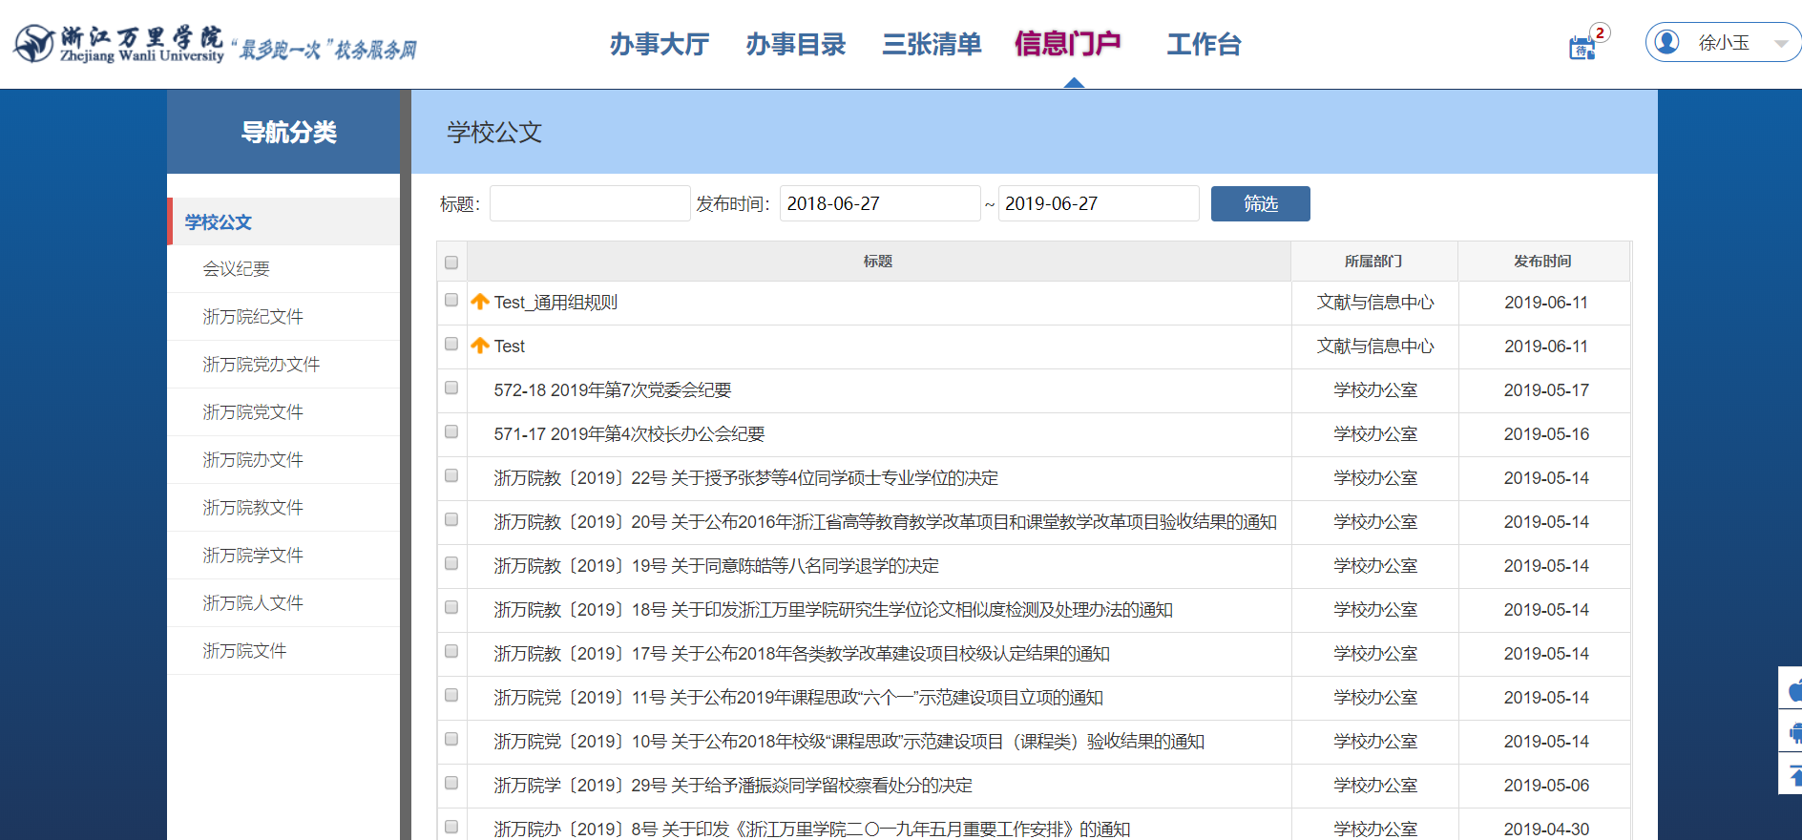Select 会议纪要 in the navigation sidebar
The width and height of the screenshot is (1802, 840).
(x=236, y=269)
